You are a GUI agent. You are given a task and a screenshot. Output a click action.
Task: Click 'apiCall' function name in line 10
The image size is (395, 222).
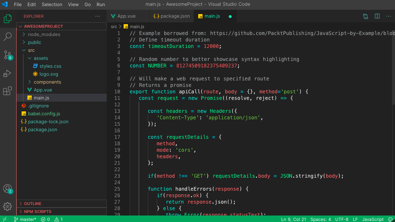coord(190,92)
